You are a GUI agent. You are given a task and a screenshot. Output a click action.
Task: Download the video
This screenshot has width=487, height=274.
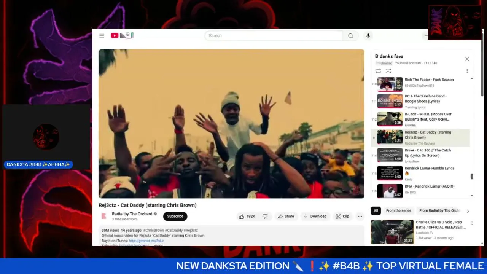(x=315, y=216)
